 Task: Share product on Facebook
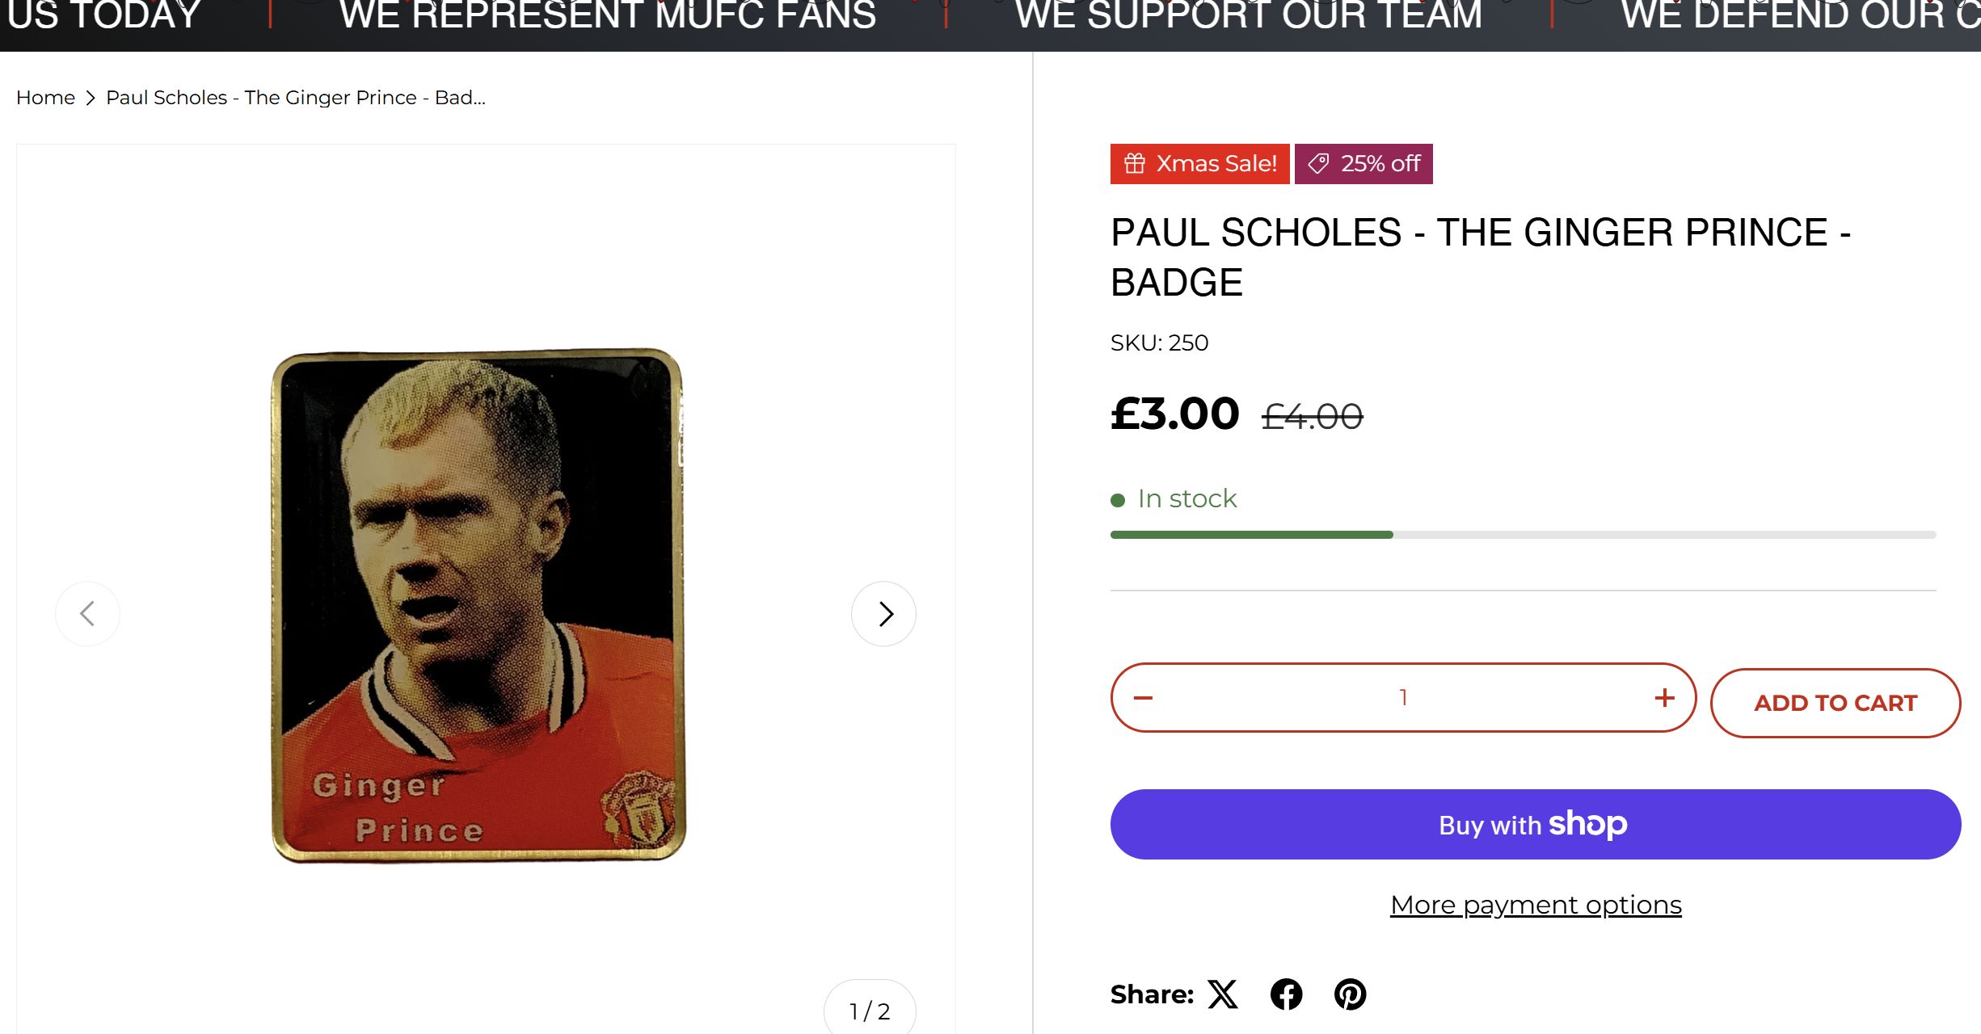click(x=1286, y=994)
